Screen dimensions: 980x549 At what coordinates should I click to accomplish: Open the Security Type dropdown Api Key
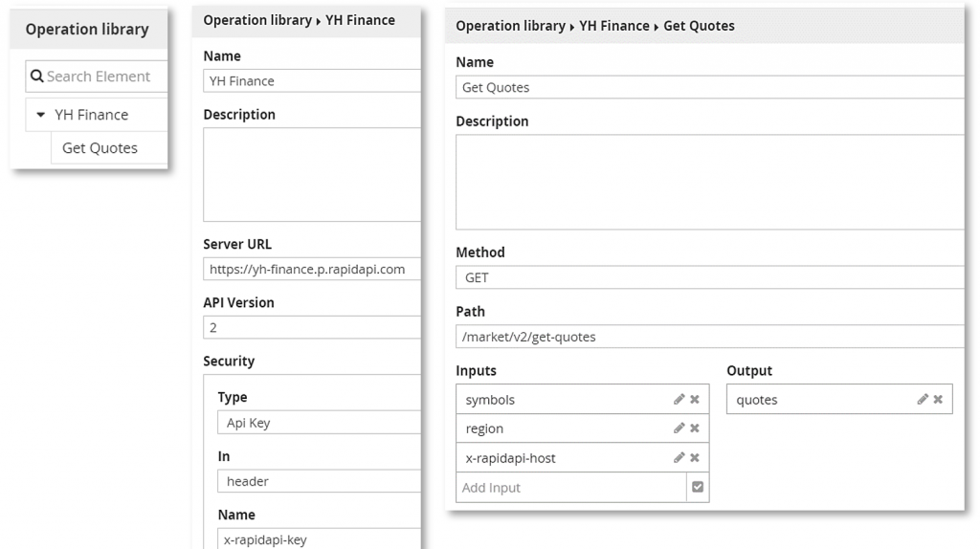pos(319,423)
